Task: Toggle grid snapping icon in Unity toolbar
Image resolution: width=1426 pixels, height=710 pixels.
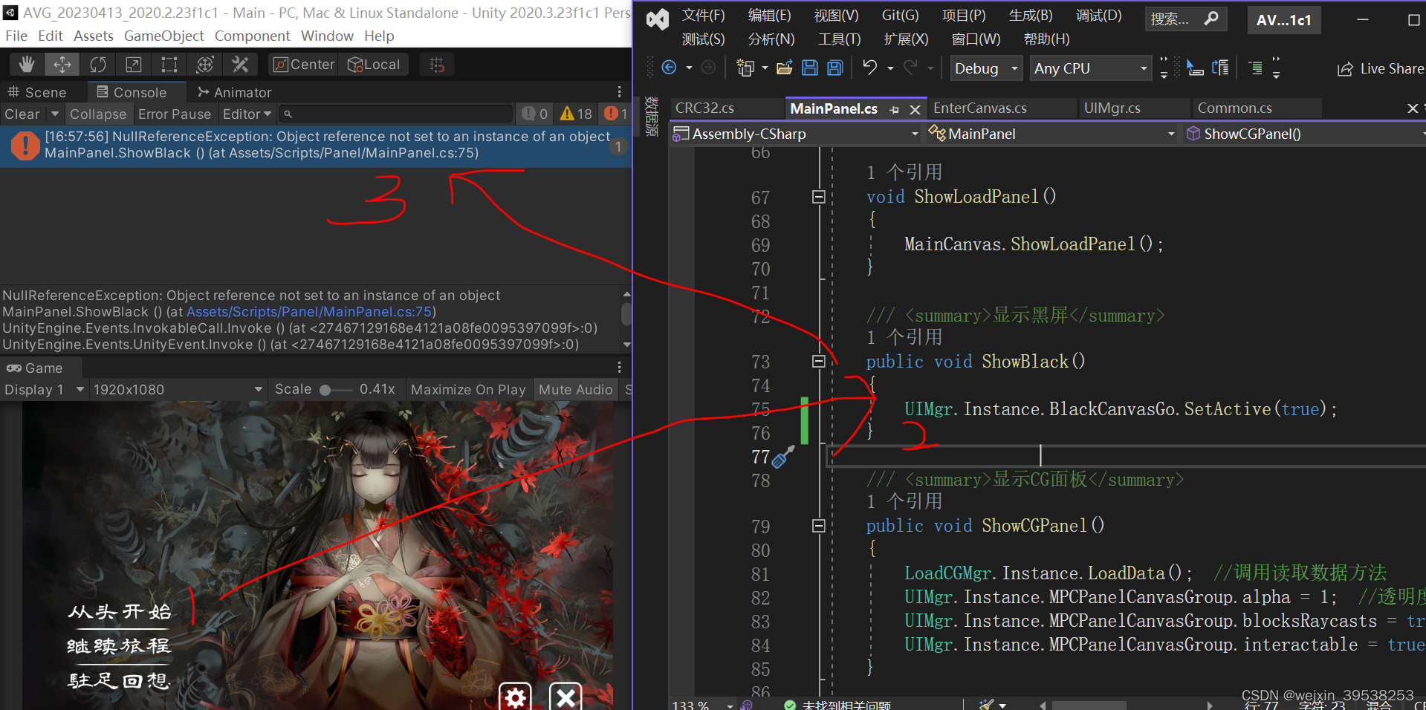Action: coord(437,65)
